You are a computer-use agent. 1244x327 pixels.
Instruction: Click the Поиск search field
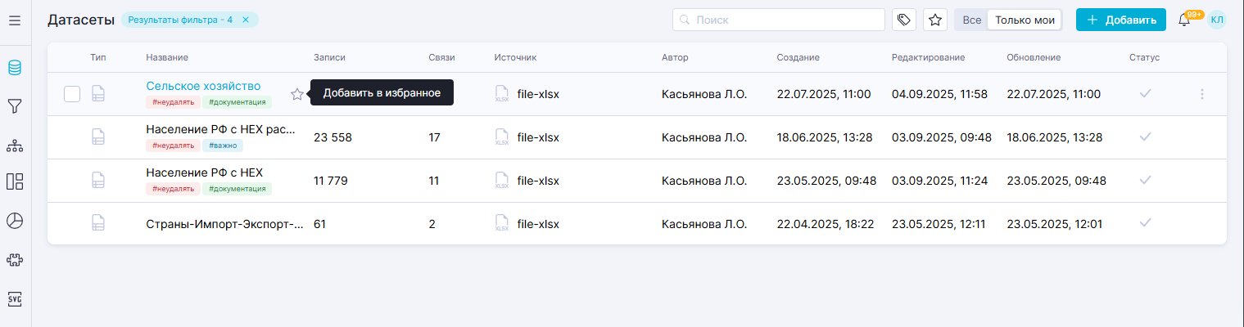click(778, 20)
